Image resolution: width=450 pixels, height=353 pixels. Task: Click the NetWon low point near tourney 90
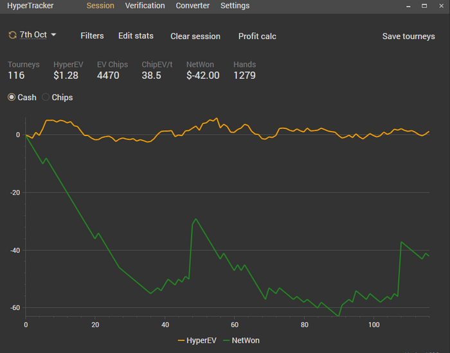(x=339, y=316)
